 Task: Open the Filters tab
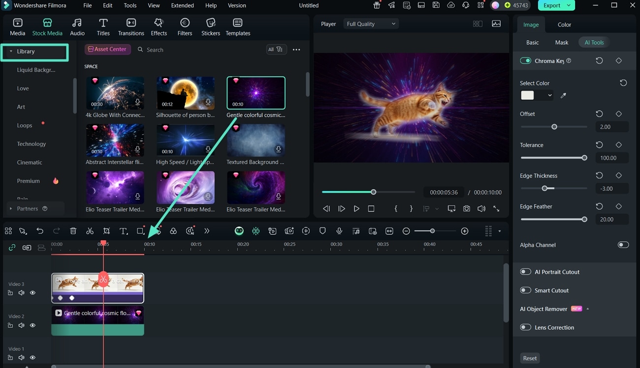coord(185,27)
